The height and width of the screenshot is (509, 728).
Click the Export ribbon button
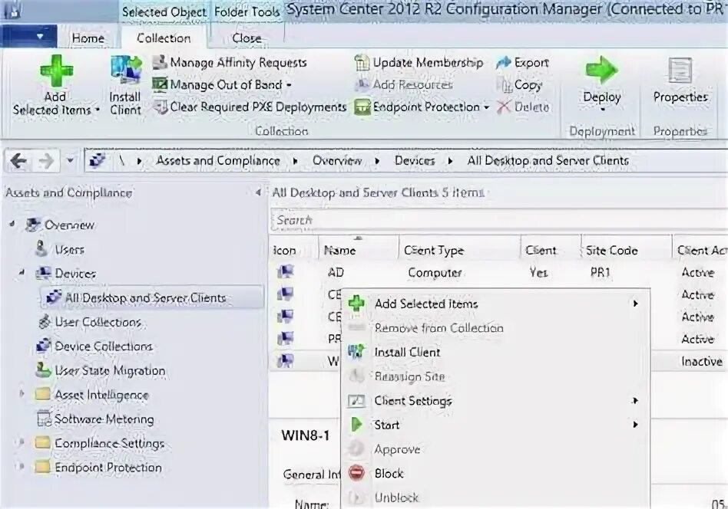(523, 63)
